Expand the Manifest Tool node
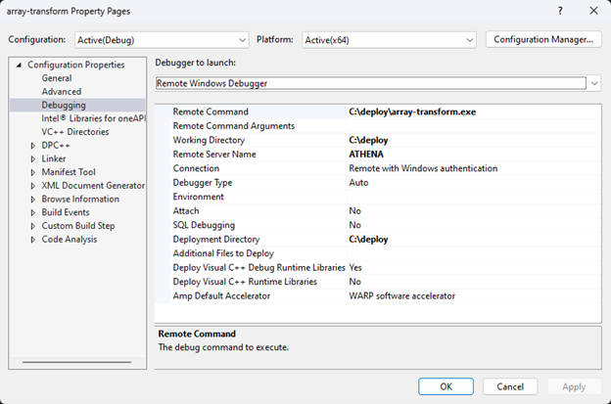This screenshot has width=611, height=404. tap(33, 172)
